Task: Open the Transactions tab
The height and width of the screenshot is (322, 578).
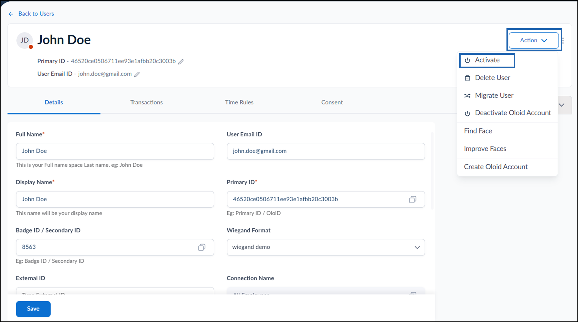Action: (146, 102)
